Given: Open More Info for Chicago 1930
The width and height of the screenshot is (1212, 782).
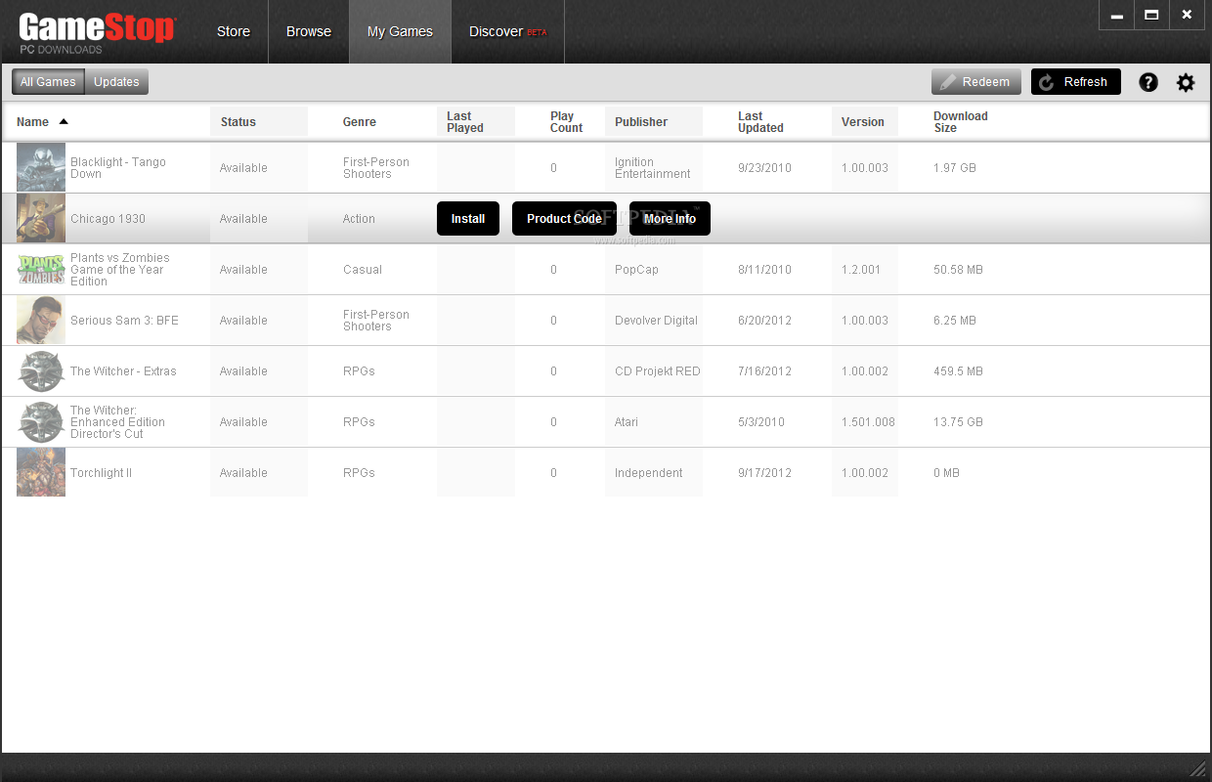Looking at the screenshot, I should [670, 219].
